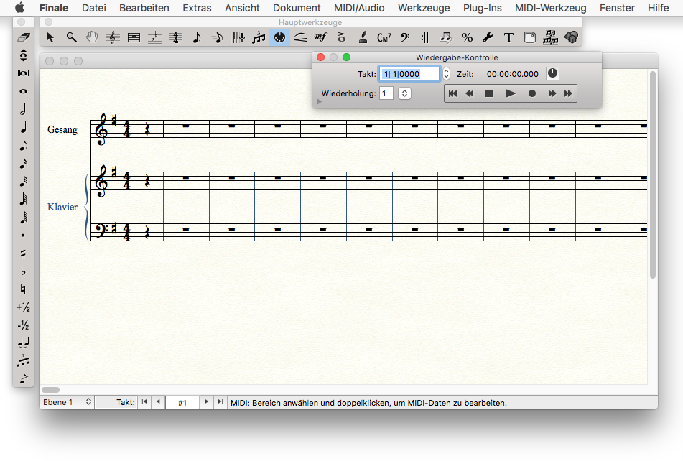Select the Repeat barline tool
The height and width of the screenshot is (461, 683).
(x=425, y=38)
